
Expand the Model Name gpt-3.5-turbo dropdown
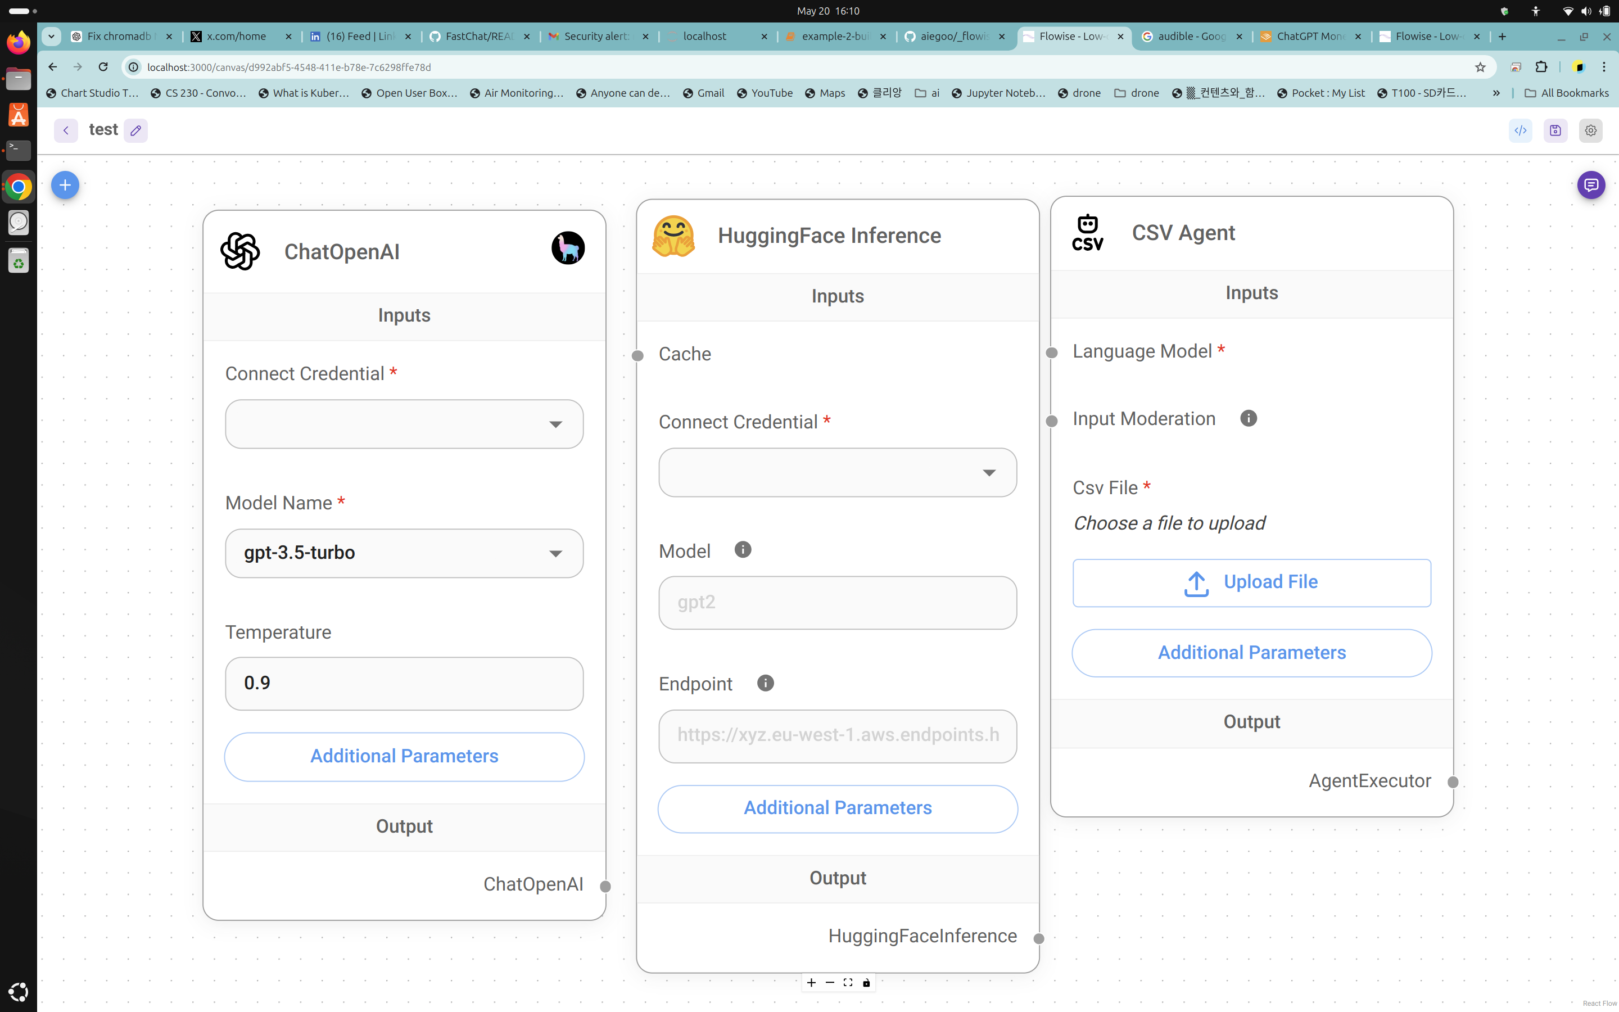pos(404,554)
